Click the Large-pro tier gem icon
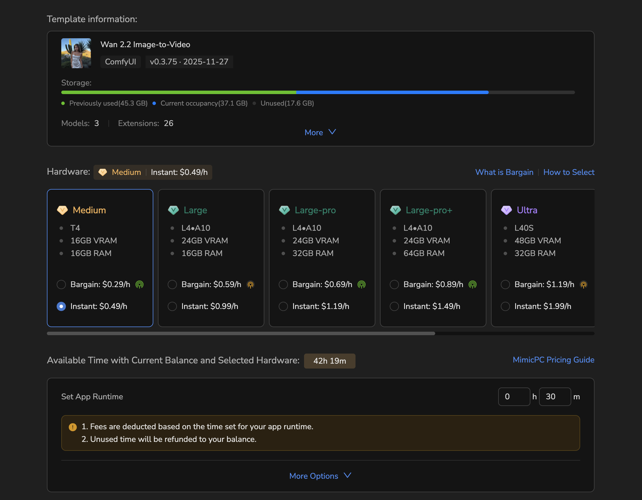The width and height of the screenshot is (642, 500). click(x=284, y=210)
